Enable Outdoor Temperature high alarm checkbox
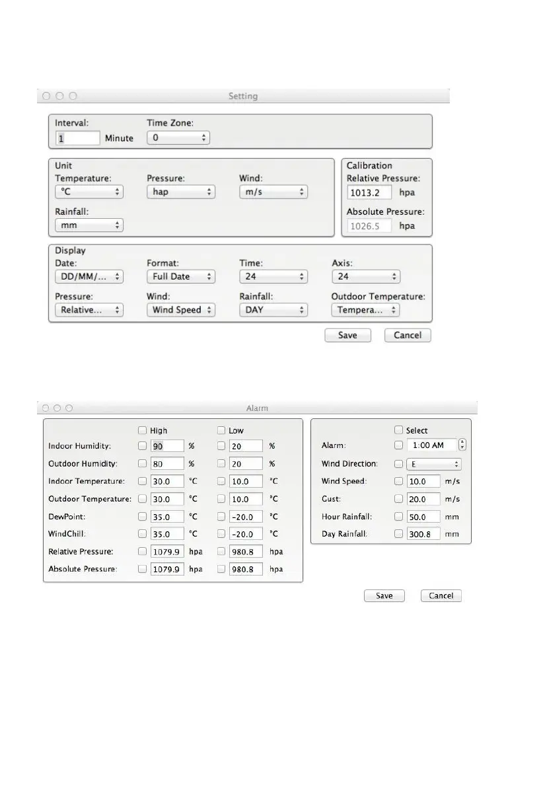 [x=143, y=499]
